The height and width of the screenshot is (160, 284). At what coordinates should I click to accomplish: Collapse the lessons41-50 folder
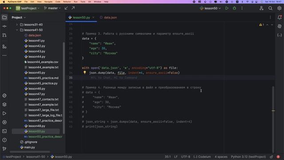point(17,30)
